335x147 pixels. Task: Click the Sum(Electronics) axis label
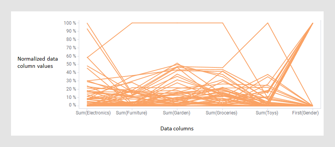93,113
